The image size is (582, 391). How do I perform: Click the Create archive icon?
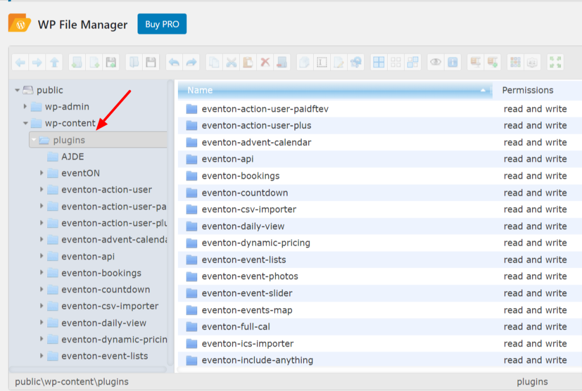point(493,63)
